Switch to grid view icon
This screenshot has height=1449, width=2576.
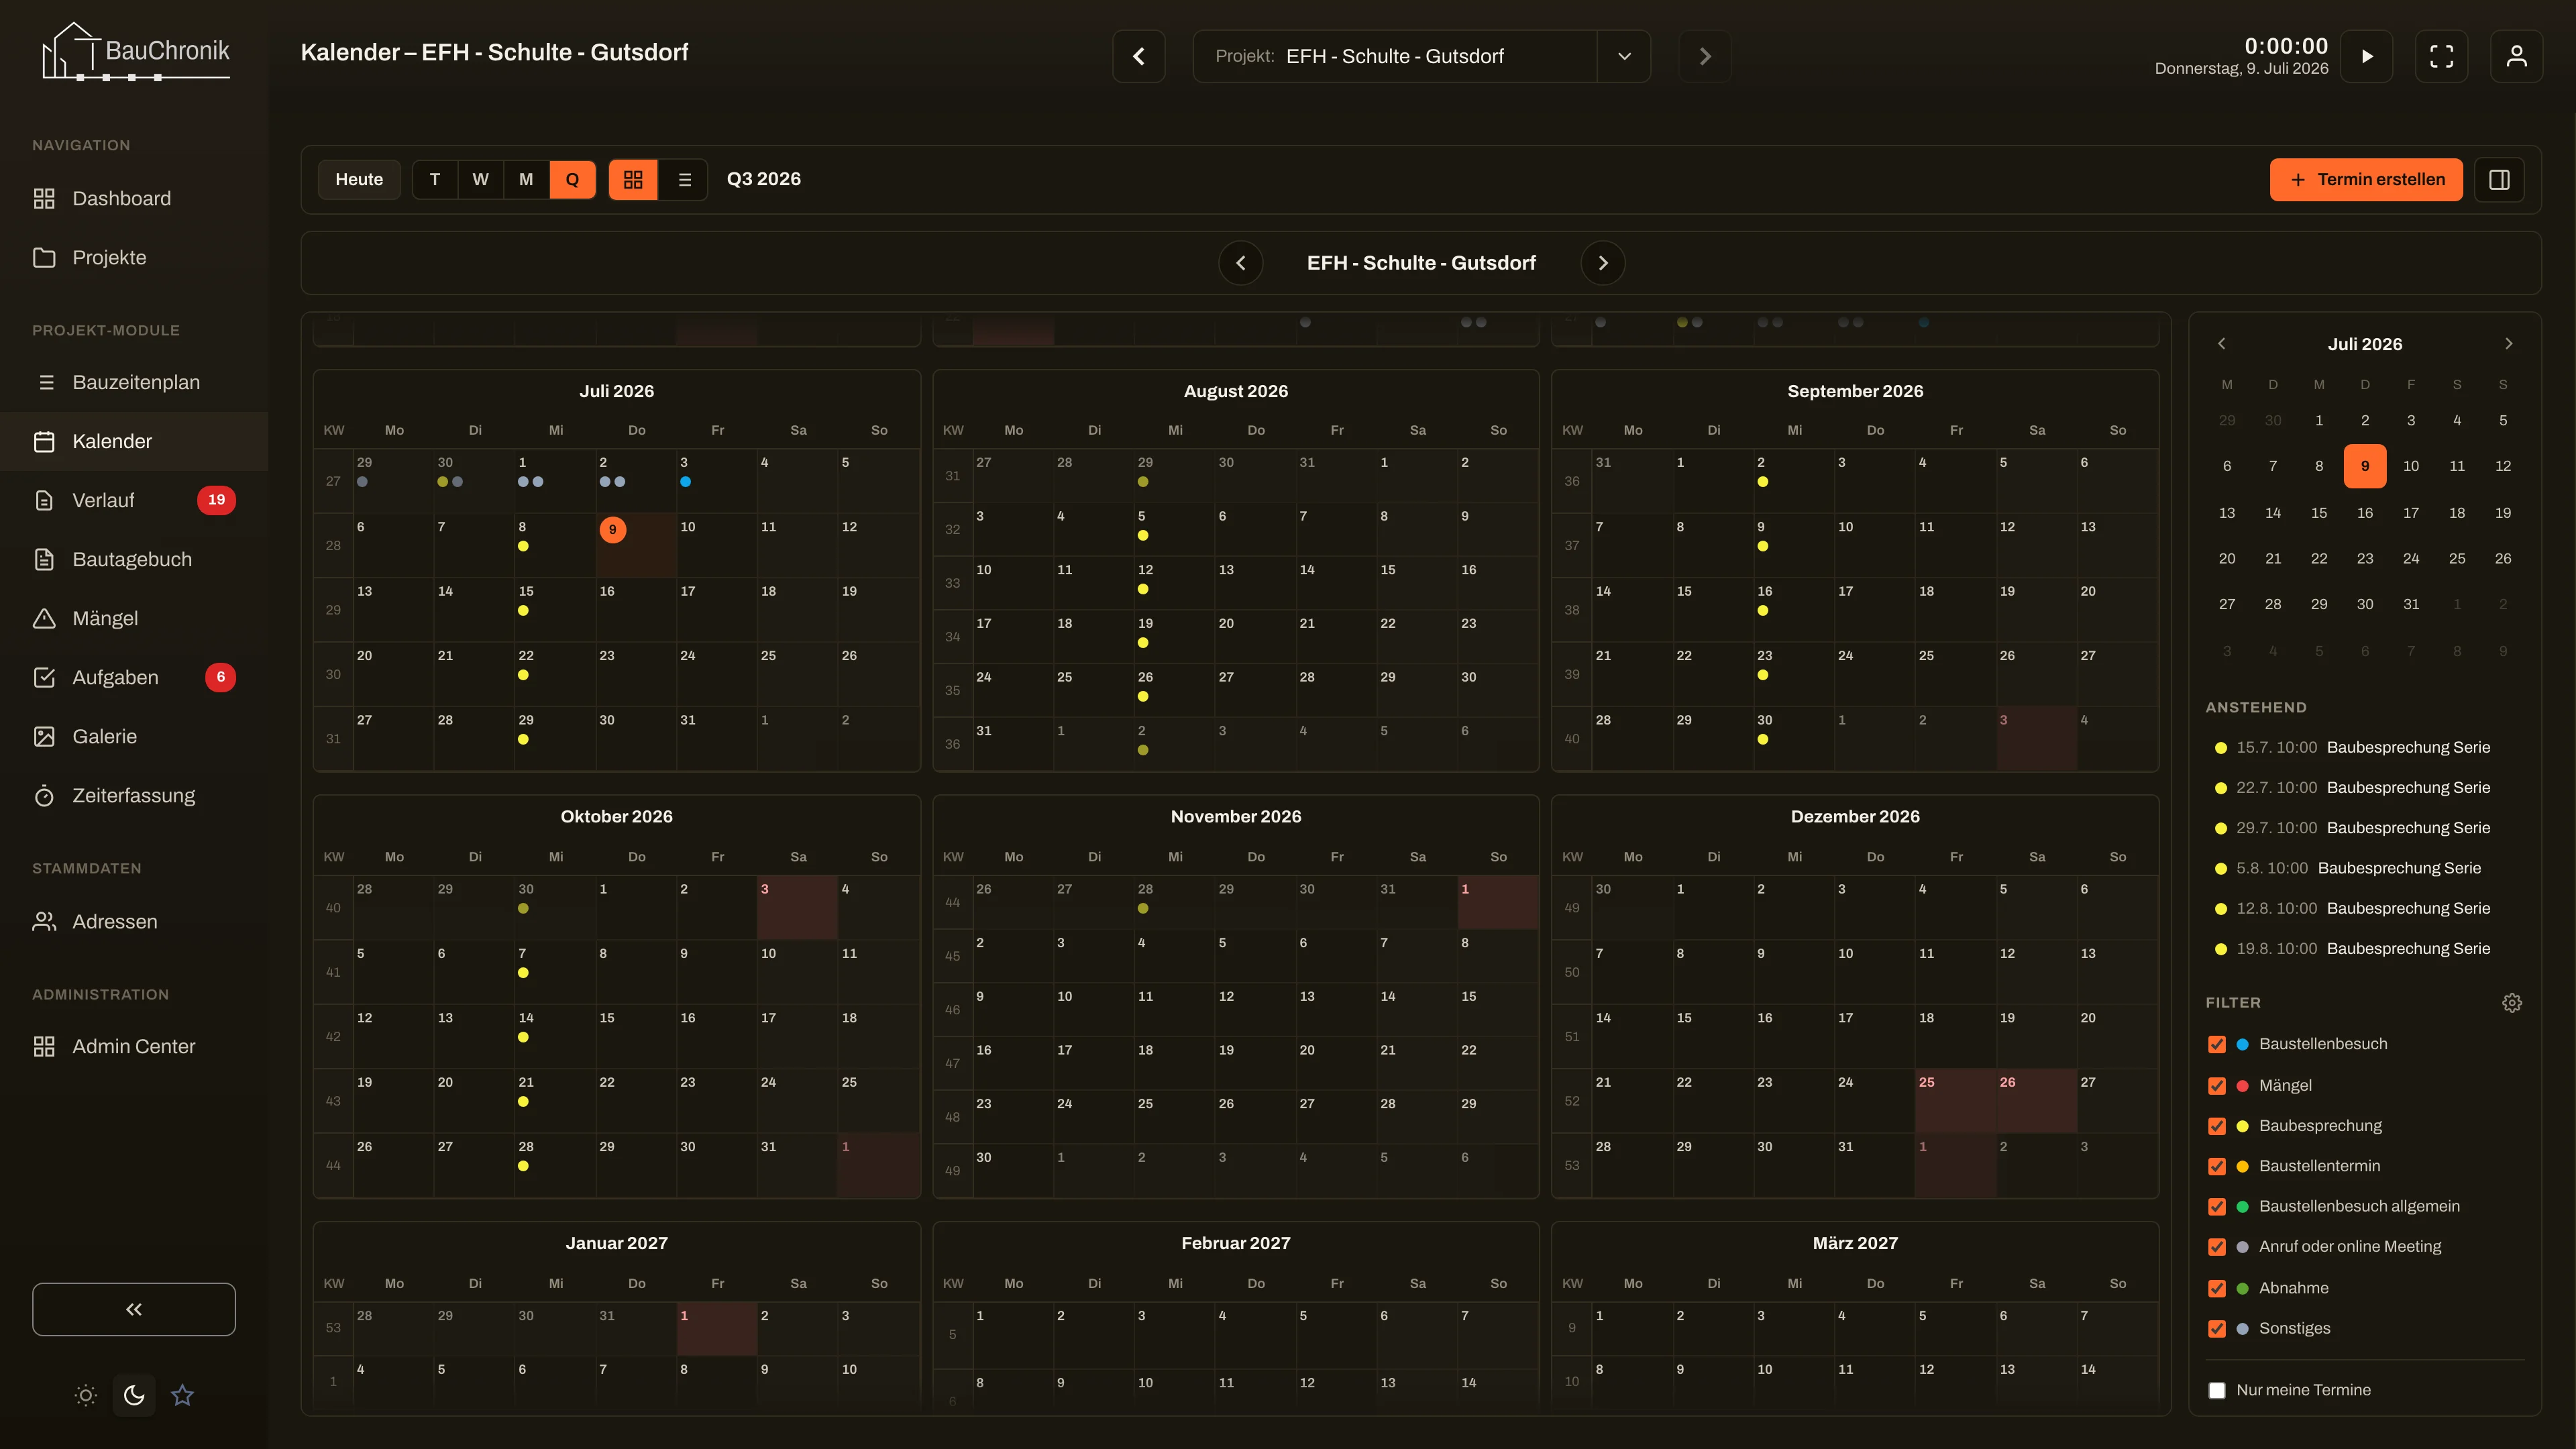633,180
